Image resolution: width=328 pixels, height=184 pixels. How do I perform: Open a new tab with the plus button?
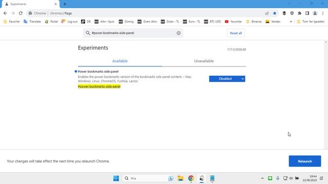click(x=65, y=4)
